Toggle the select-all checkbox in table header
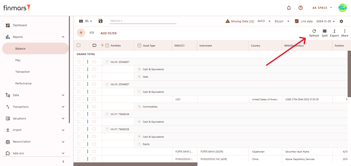 click(78, 45)
